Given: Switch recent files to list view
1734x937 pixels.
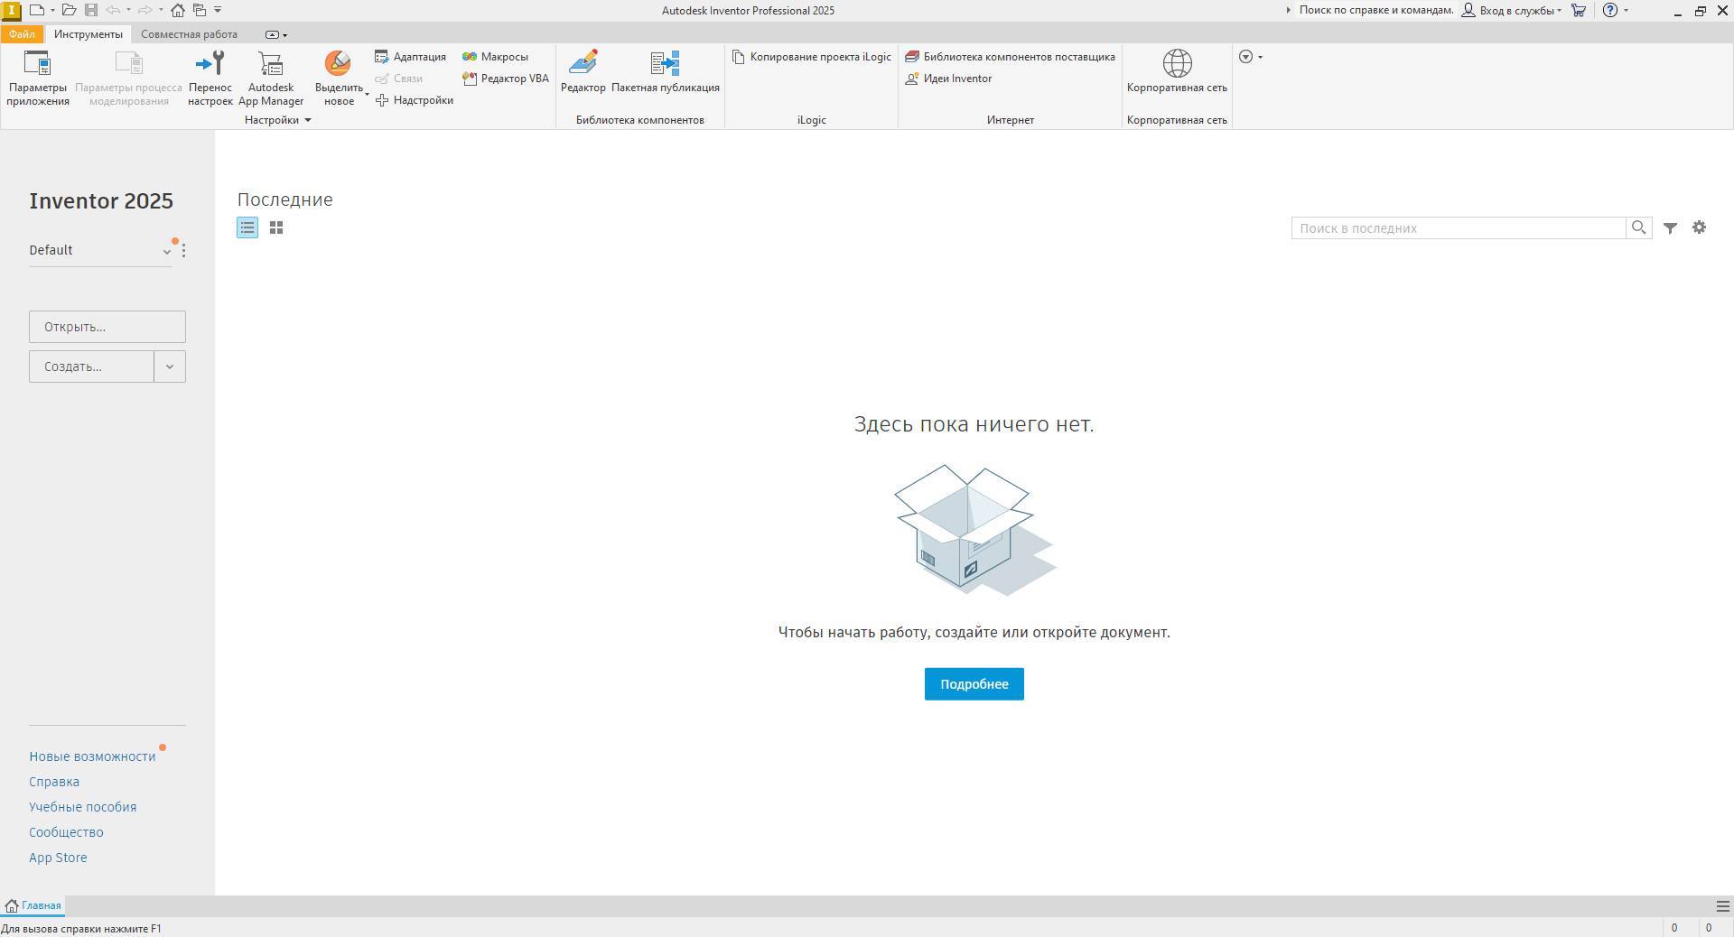Looking at the screenshot, I should pyautogui.click(x=247, y=228).
